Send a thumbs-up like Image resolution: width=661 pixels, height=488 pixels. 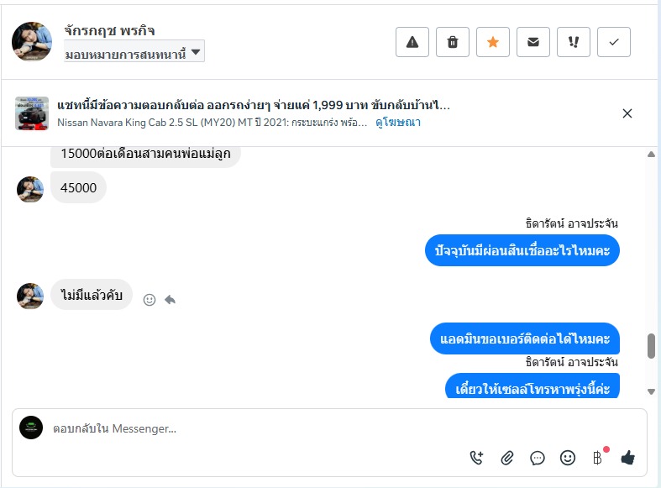pyautogui.click(x=627, y=458)
